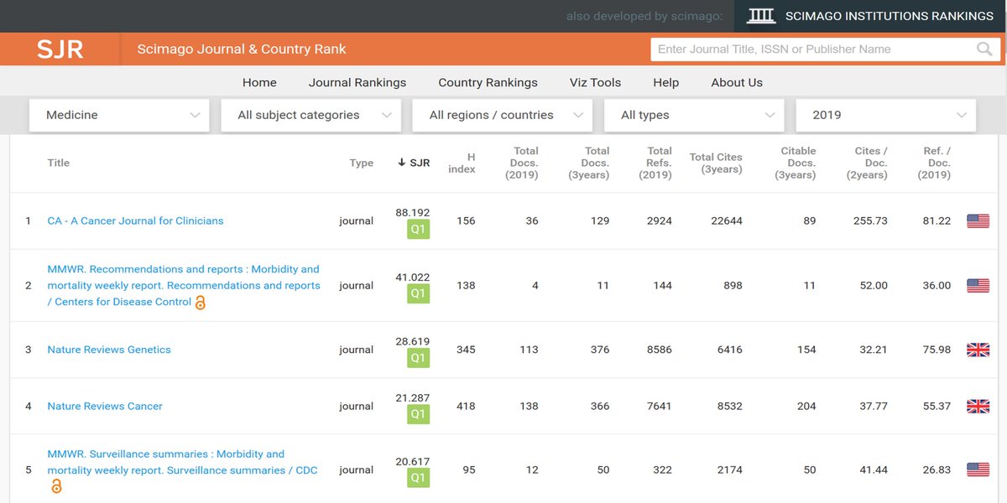Open Nature Reviews Cancer link
Viewport: 1007px width, 503px height.
[105, 407]
